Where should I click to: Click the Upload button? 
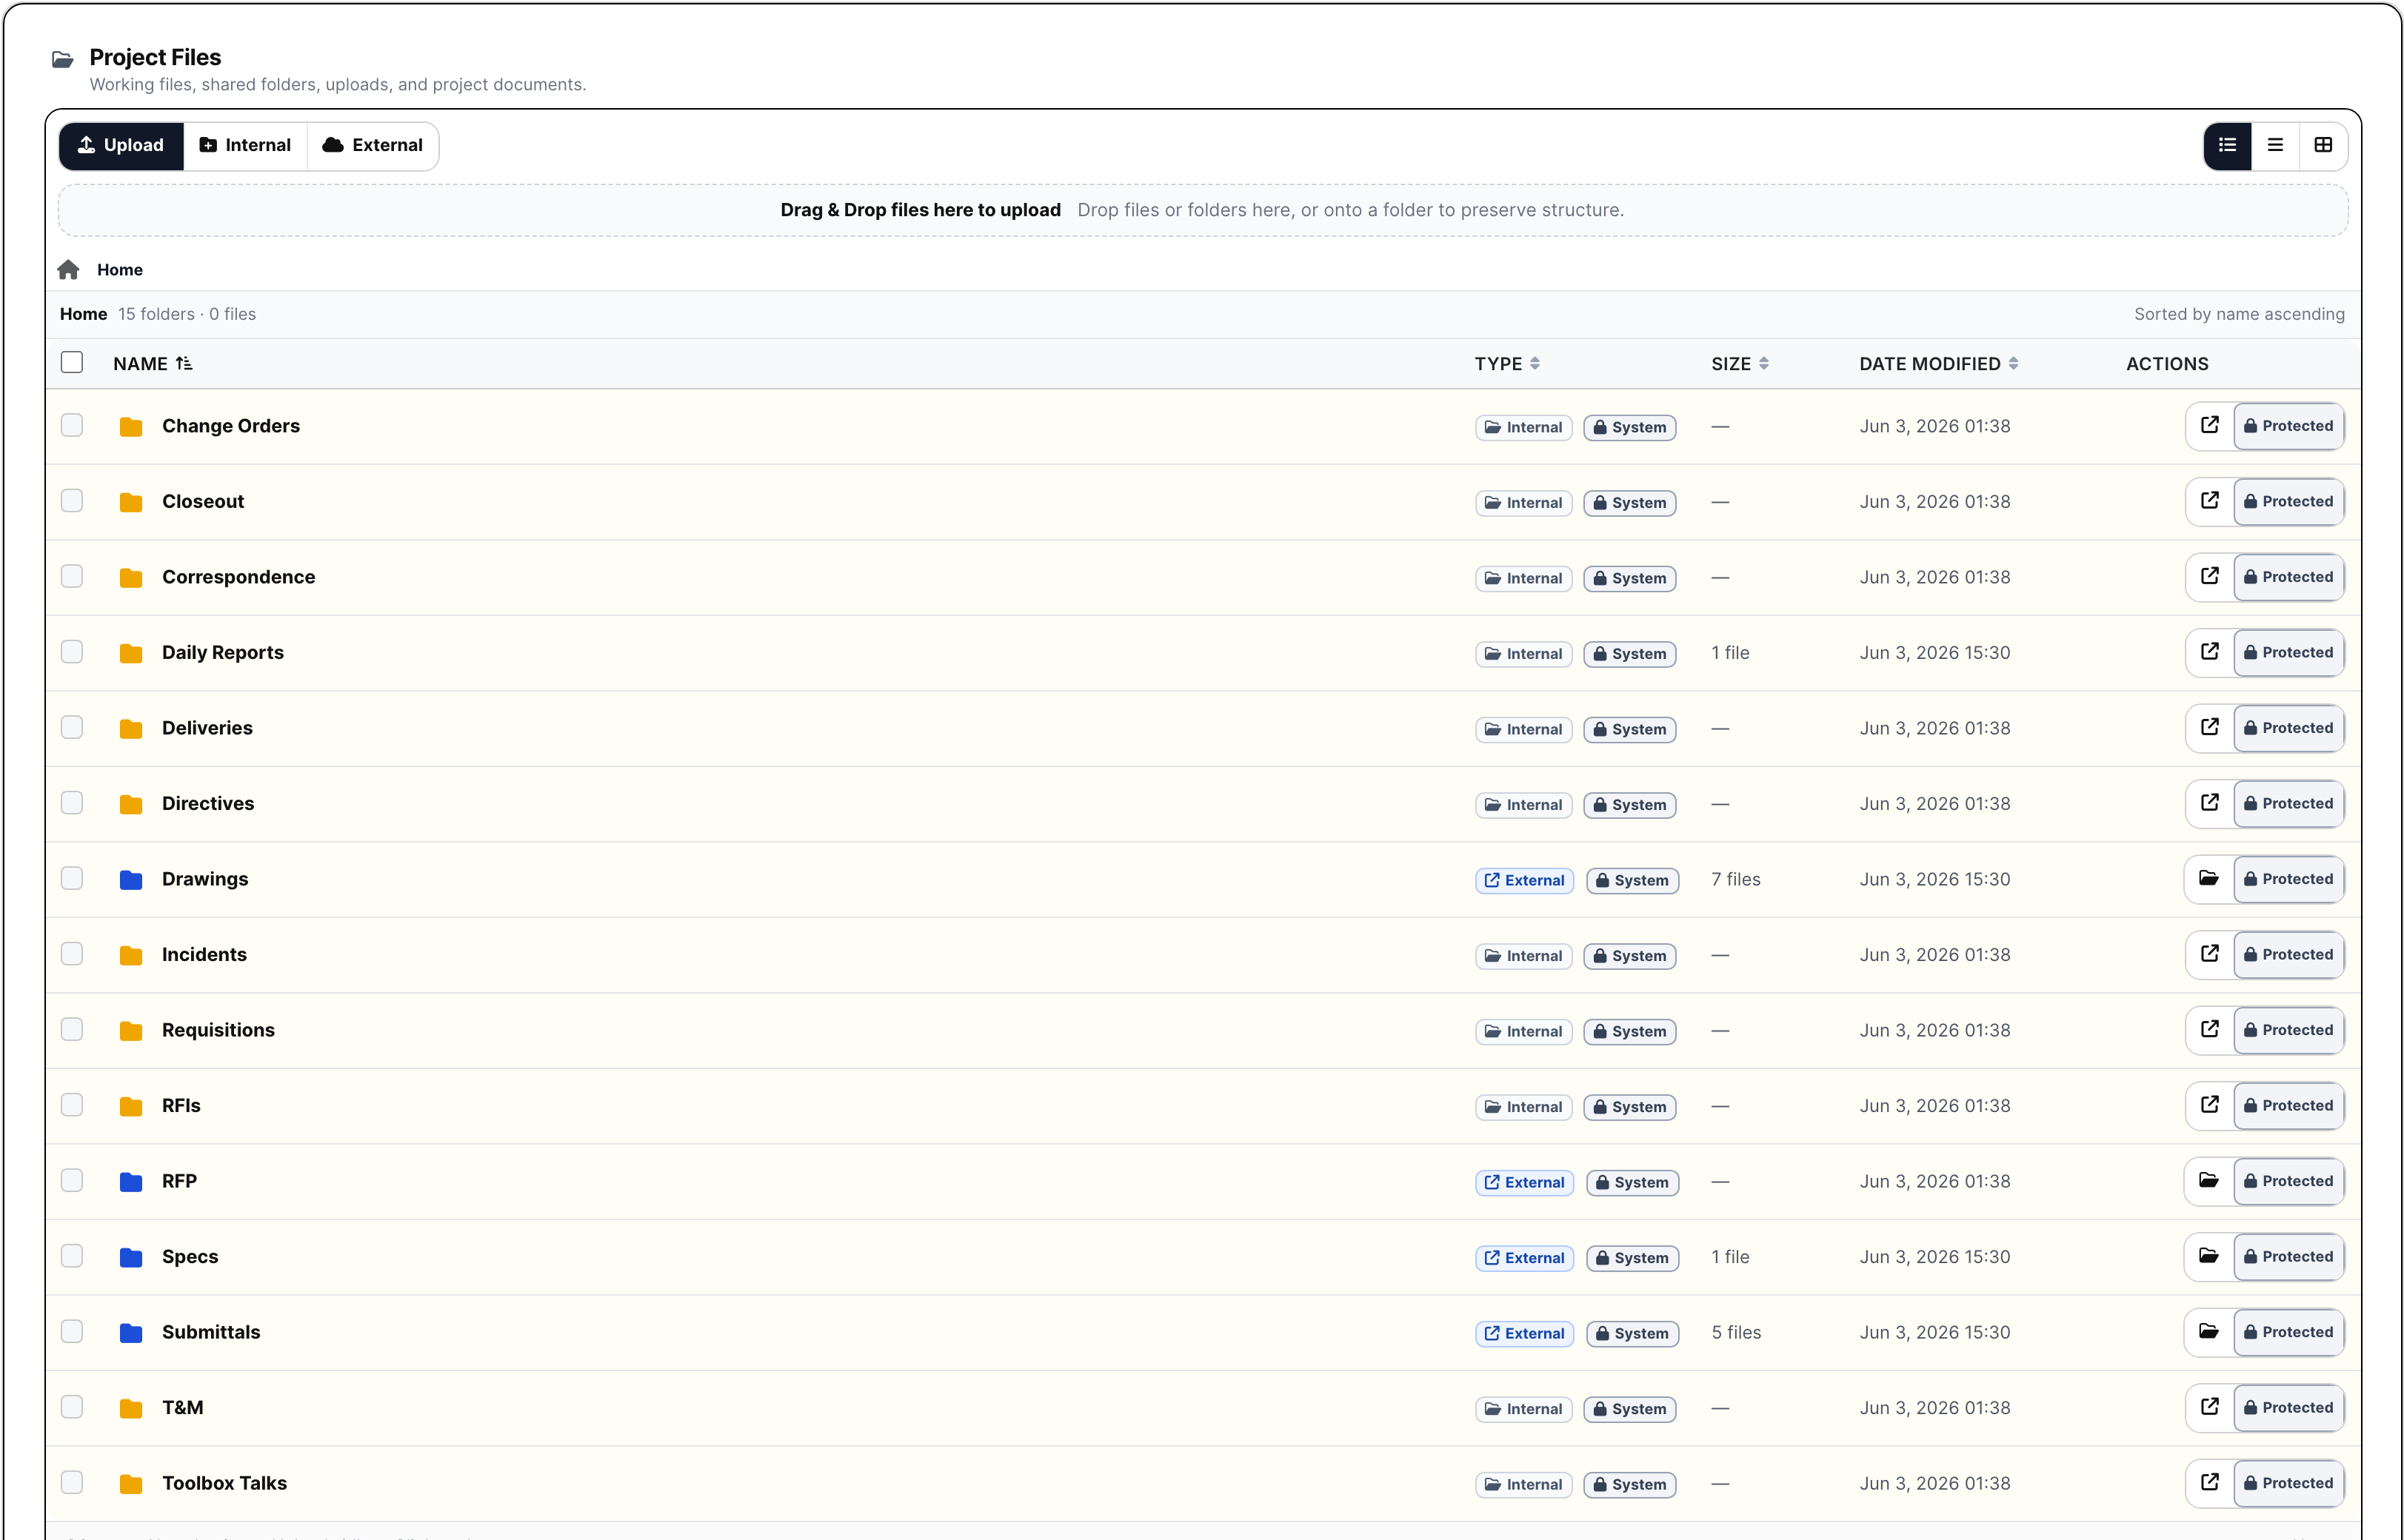tap(121, 146)
